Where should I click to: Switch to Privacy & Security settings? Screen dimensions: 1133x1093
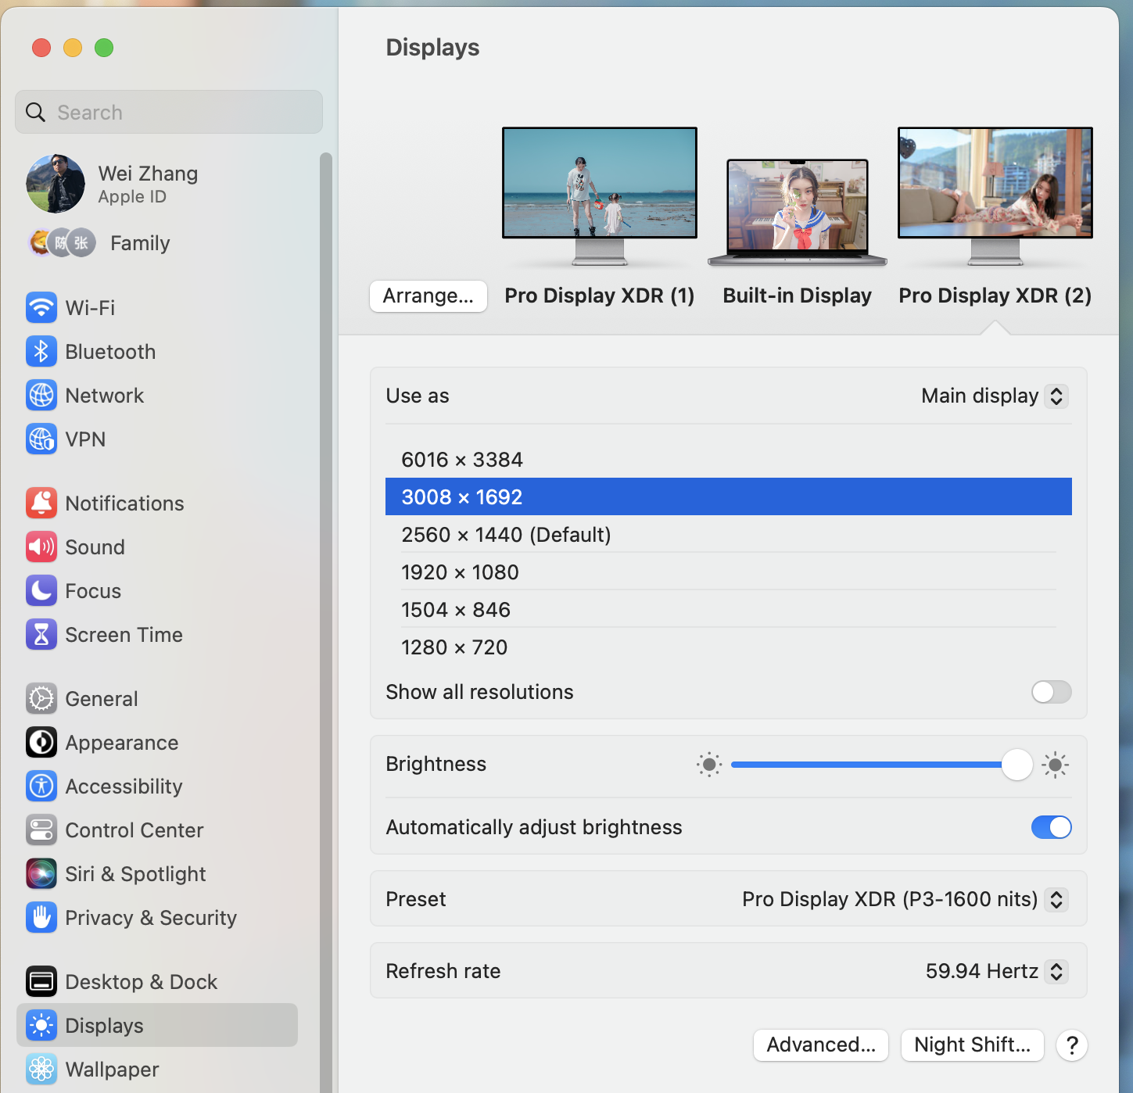pyautogui.click(x=157, y=918)
